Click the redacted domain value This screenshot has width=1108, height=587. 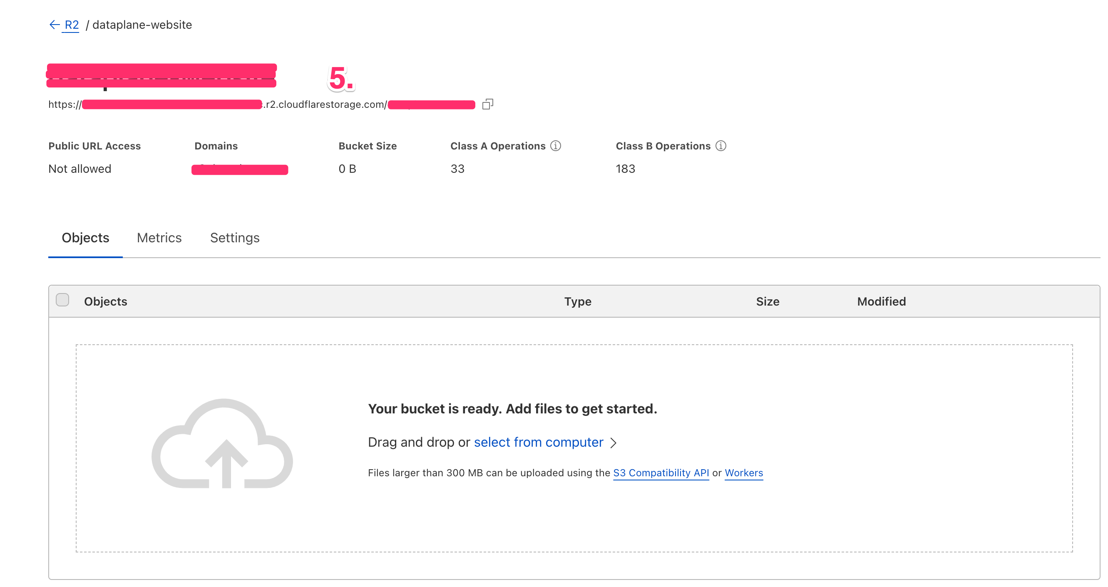(240, 169)
